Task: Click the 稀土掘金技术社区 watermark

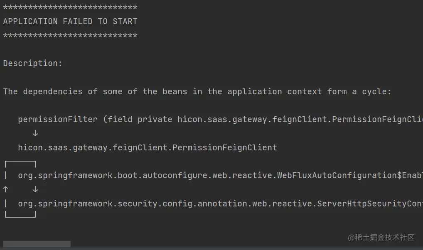Action: [x=381, y=238]
